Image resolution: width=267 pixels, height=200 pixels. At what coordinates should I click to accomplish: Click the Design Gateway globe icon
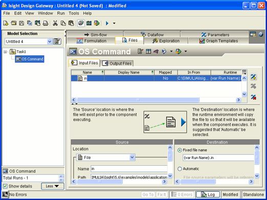81,23
